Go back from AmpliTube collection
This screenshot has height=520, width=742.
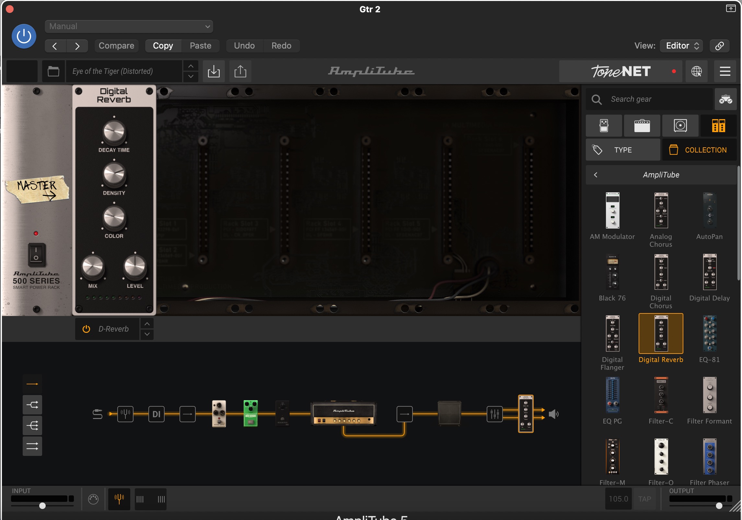[596, 175]
